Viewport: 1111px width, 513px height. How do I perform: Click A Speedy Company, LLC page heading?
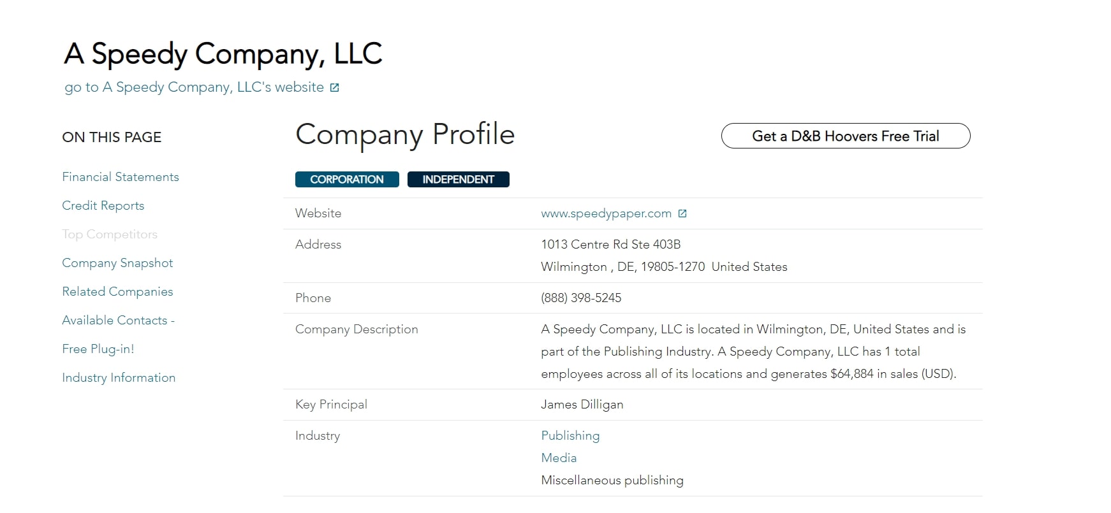(x=223, y=54)
